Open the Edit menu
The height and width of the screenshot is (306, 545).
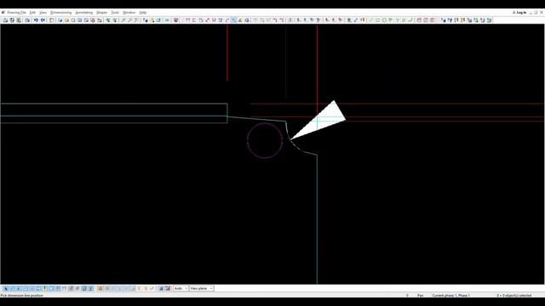click(x=32, y=13)
